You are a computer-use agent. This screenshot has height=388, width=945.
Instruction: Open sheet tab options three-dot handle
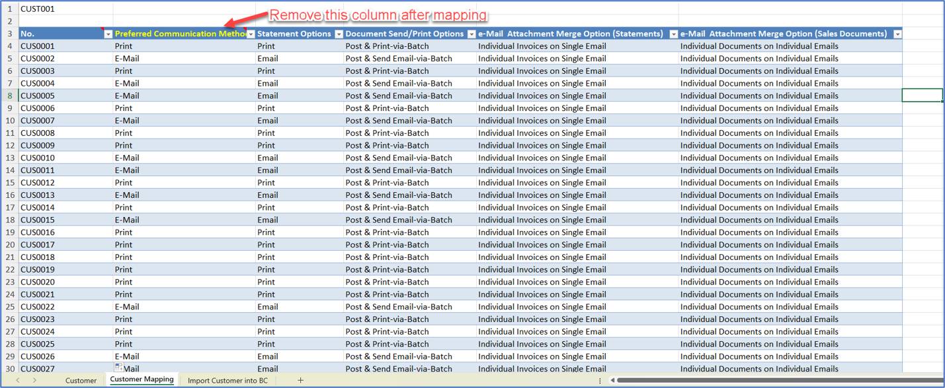(x=600, y=381)
